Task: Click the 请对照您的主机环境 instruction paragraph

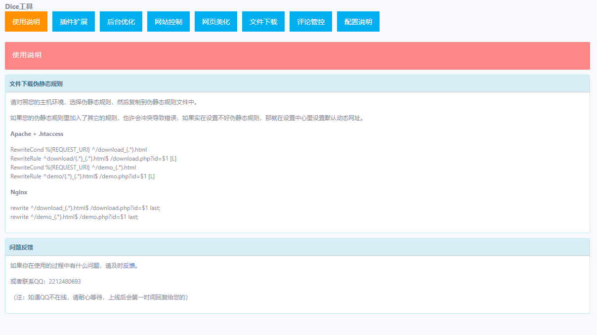Action: tap(105, 102)
